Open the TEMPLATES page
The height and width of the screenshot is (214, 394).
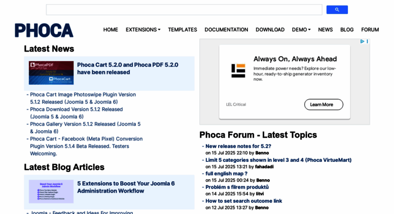183,29
